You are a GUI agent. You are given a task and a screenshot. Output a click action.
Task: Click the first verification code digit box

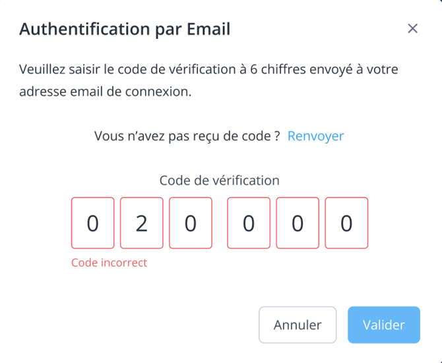pyautogui.click(x=93, y=223)
